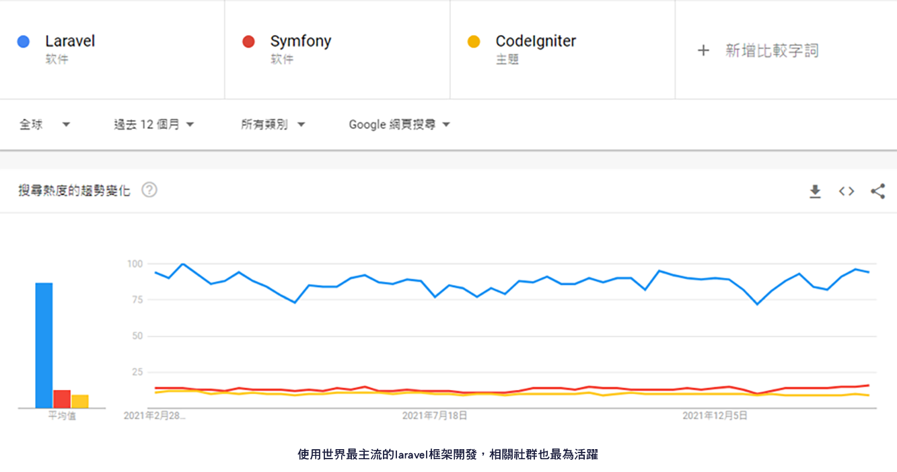Select the CodeIgniter search term
897x472 pixels.
536,41
